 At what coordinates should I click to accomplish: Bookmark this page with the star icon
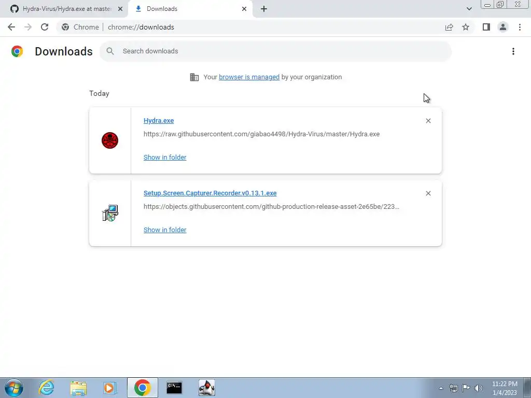click(x=466, y=27)
